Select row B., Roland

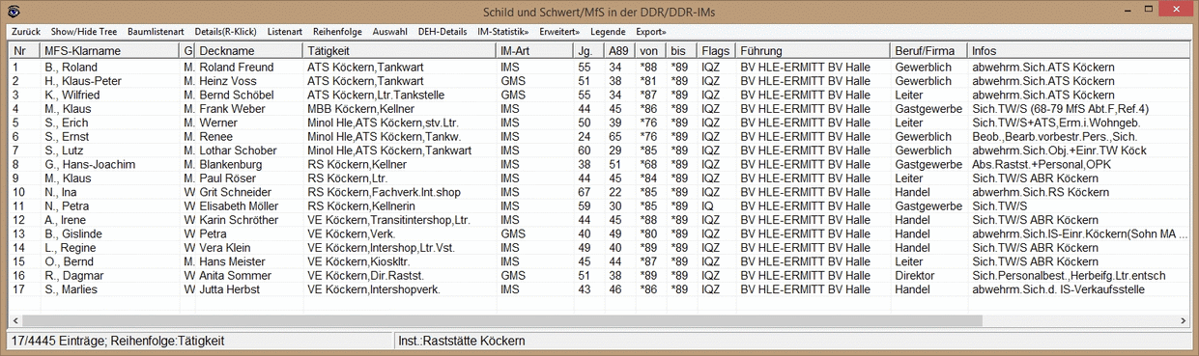[599, 68]
